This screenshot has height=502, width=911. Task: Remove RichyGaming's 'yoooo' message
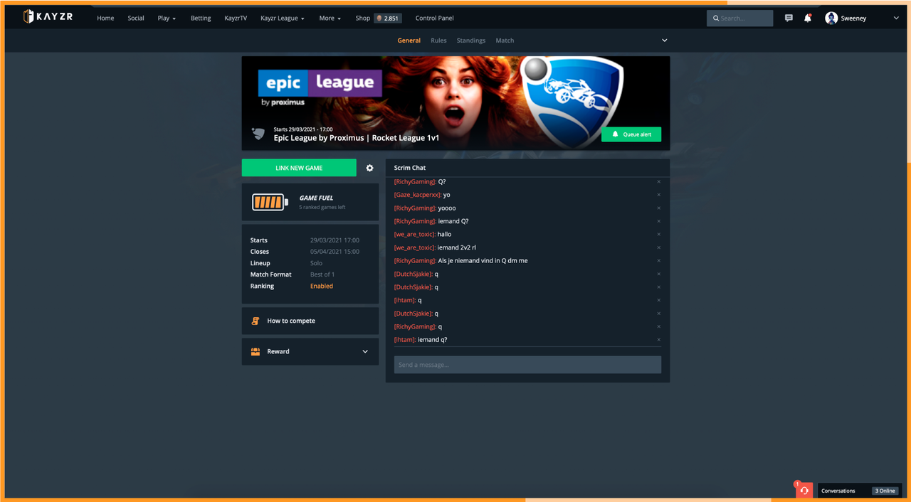click(x=658, y=208)
